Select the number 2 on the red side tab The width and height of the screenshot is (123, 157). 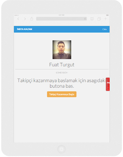point(108,82)
